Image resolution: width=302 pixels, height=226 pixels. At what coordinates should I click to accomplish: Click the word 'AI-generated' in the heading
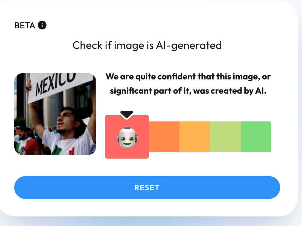[189, 46]
